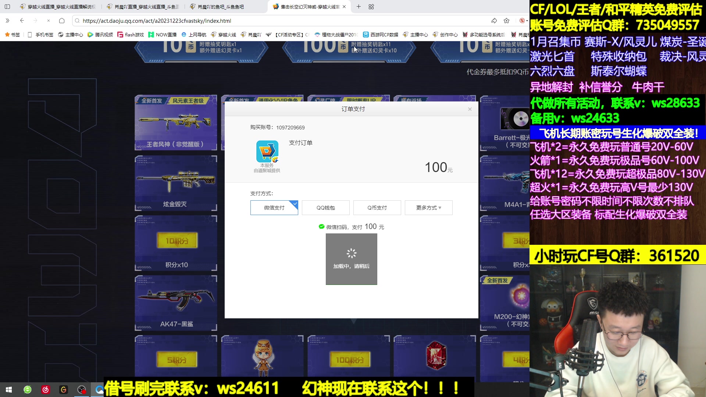Viewport: 706px width, 397px height.
Task: Switch to the 穿越火线直播解说 tab
Action: click(58, 7)
